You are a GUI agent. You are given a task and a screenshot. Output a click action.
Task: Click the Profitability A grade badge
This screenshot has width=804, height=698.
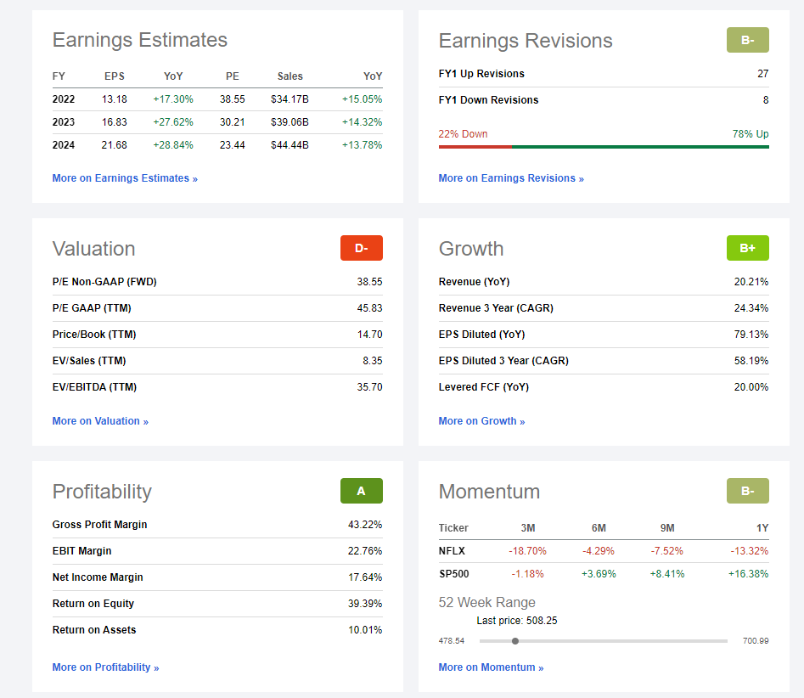pos(361,491)
